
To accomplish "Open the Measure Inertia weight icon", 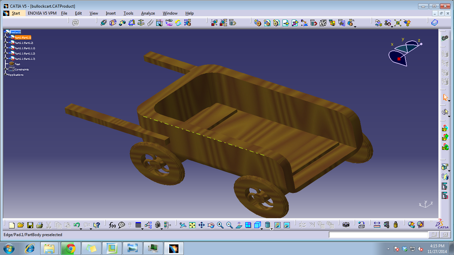I will [396, 225].
